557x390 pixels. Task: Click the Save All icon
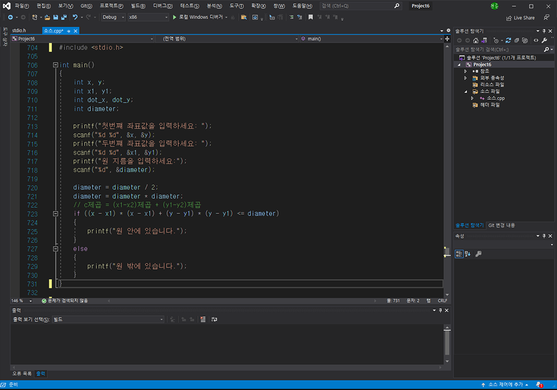point(64,17)
